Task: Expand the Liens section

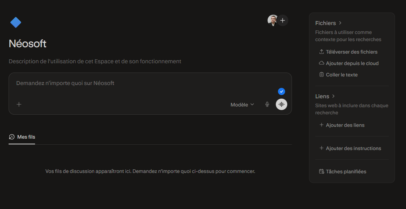Action: pos(325,96)
